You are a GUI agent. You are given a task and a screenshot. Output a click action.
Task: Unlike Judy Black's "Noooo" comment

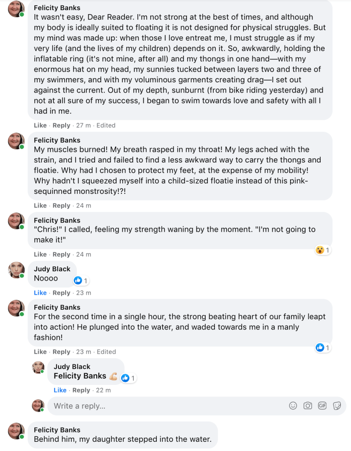pos(40,293)
